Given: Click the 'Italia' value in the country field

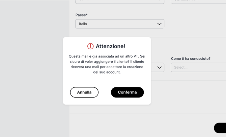Looking at the screenshot, I should click(83, 24).
